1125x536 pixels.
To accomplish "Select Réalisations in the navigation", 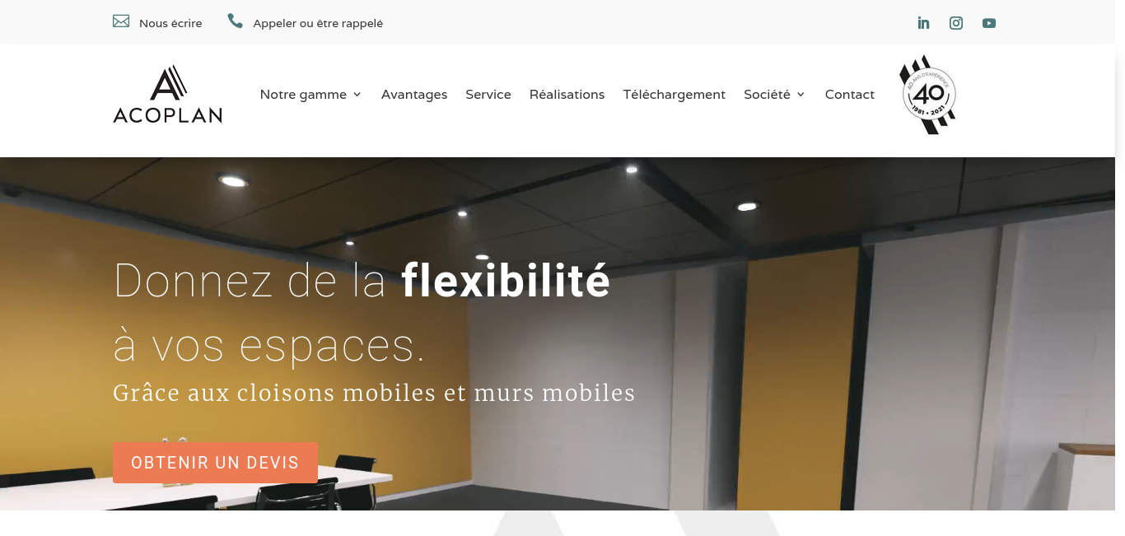I will coord(567,95).
